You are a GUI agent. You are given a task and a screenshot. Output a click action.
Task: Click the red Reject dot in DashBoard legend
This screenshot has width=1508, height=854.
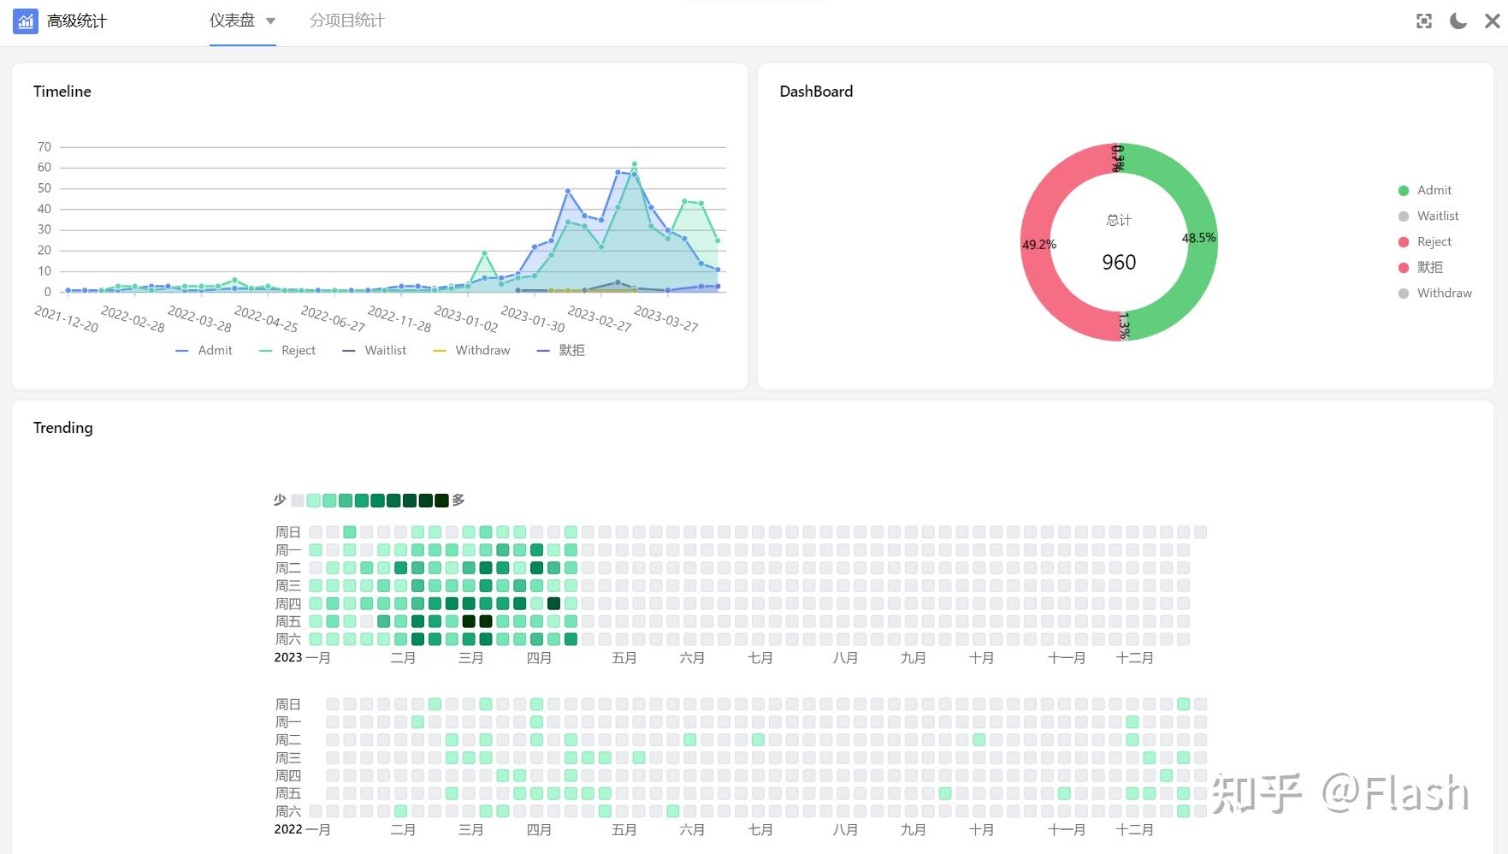(x=1403, y=241)
